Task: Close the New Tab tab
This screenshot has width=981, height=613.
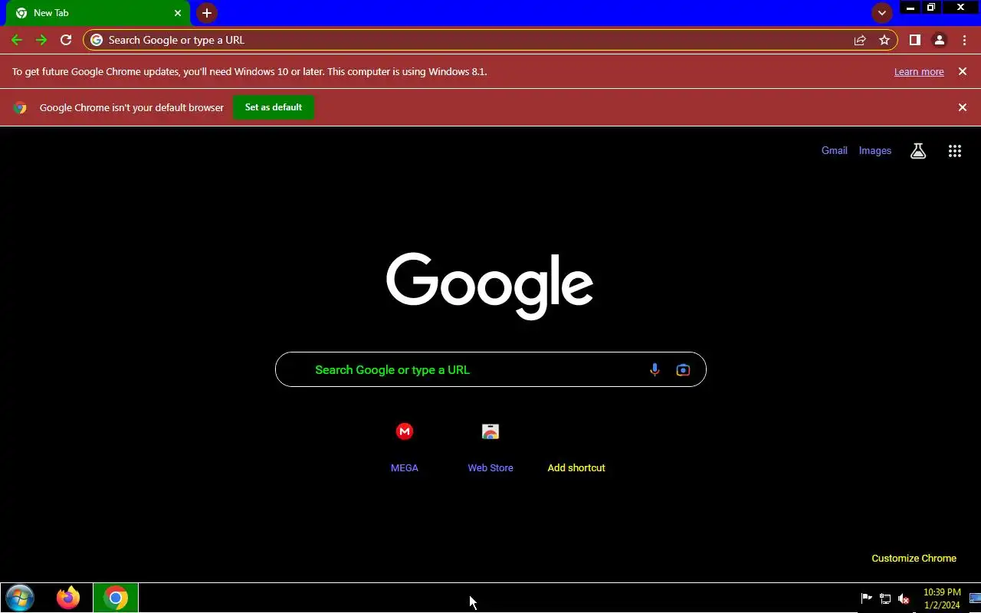Action: point(178,13)
